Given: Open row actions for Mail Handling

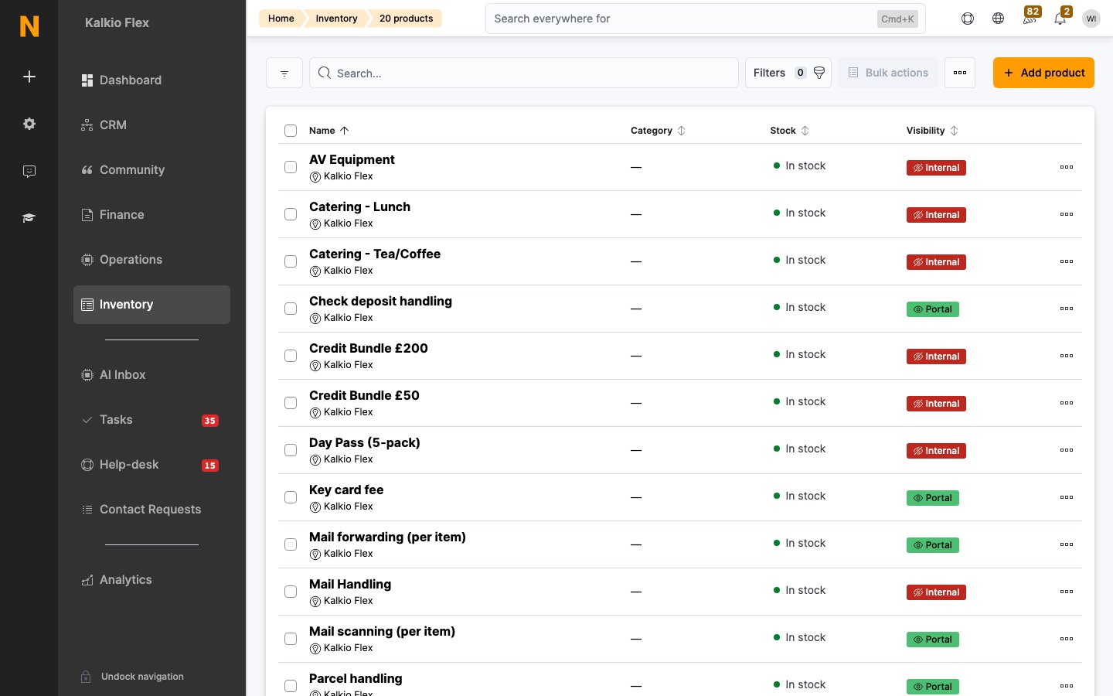Looking at the screenshot, I should pos(1067,592).
